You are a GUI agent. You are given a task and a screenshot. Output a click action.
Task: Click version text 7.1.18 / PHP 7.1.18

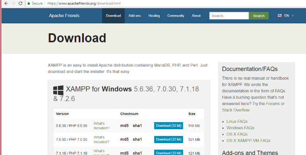coord(72,153)
